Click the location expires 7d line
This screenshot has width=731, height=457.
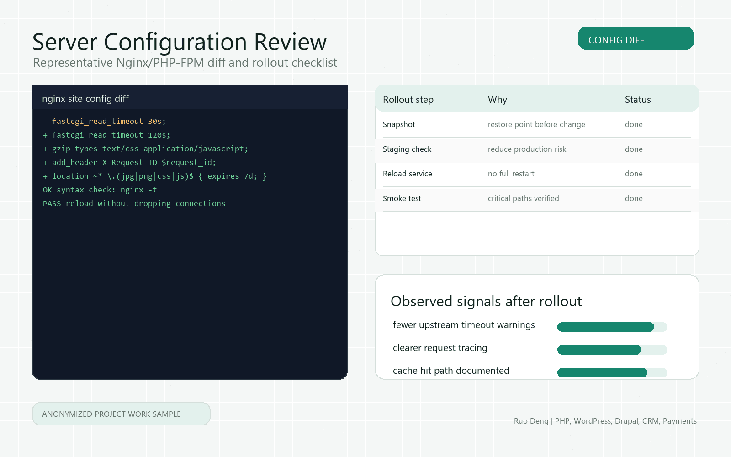pos(154,176)
